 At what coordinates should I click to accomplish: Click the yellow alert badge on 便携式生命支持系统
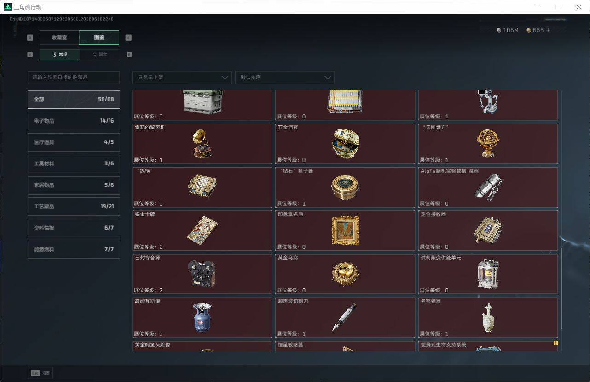click(555, 343)
